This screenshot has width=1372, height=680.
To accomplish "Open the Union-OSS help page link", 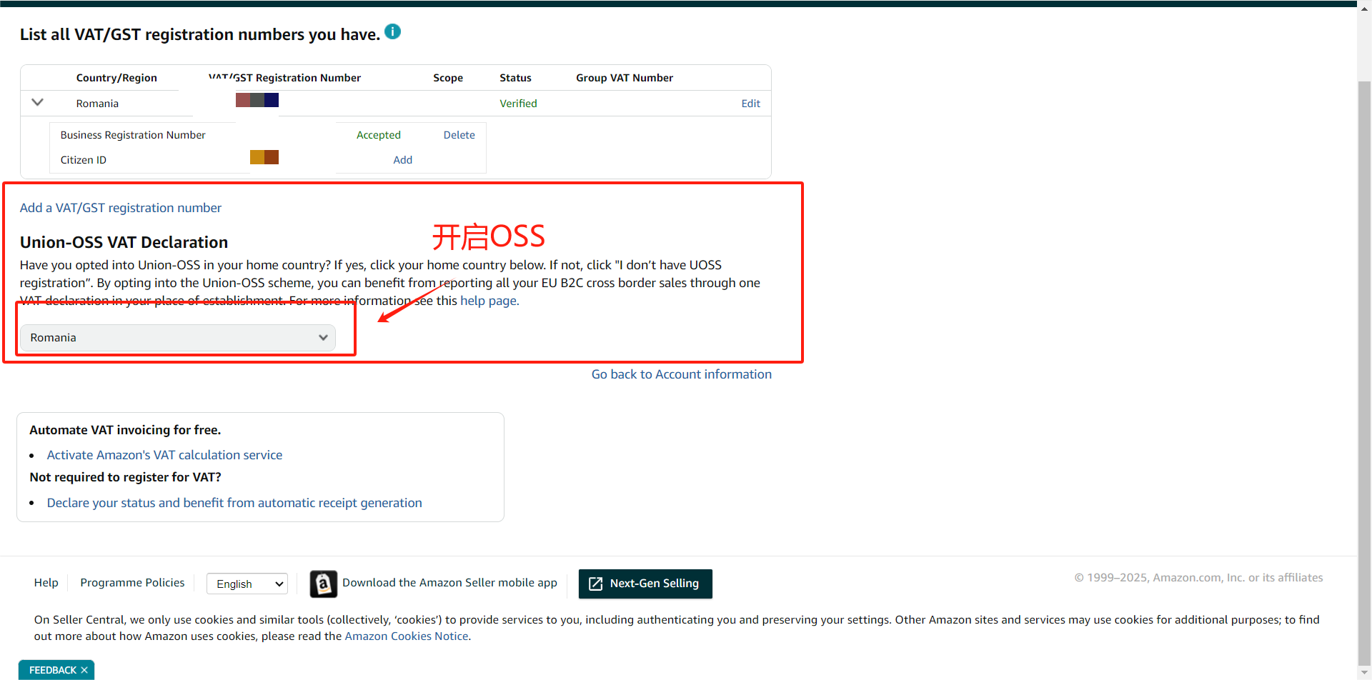I will click(x=489, y=301).
